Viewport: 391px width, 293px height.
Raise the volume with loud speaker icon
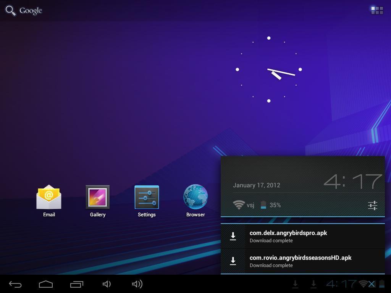click(137, 284)
